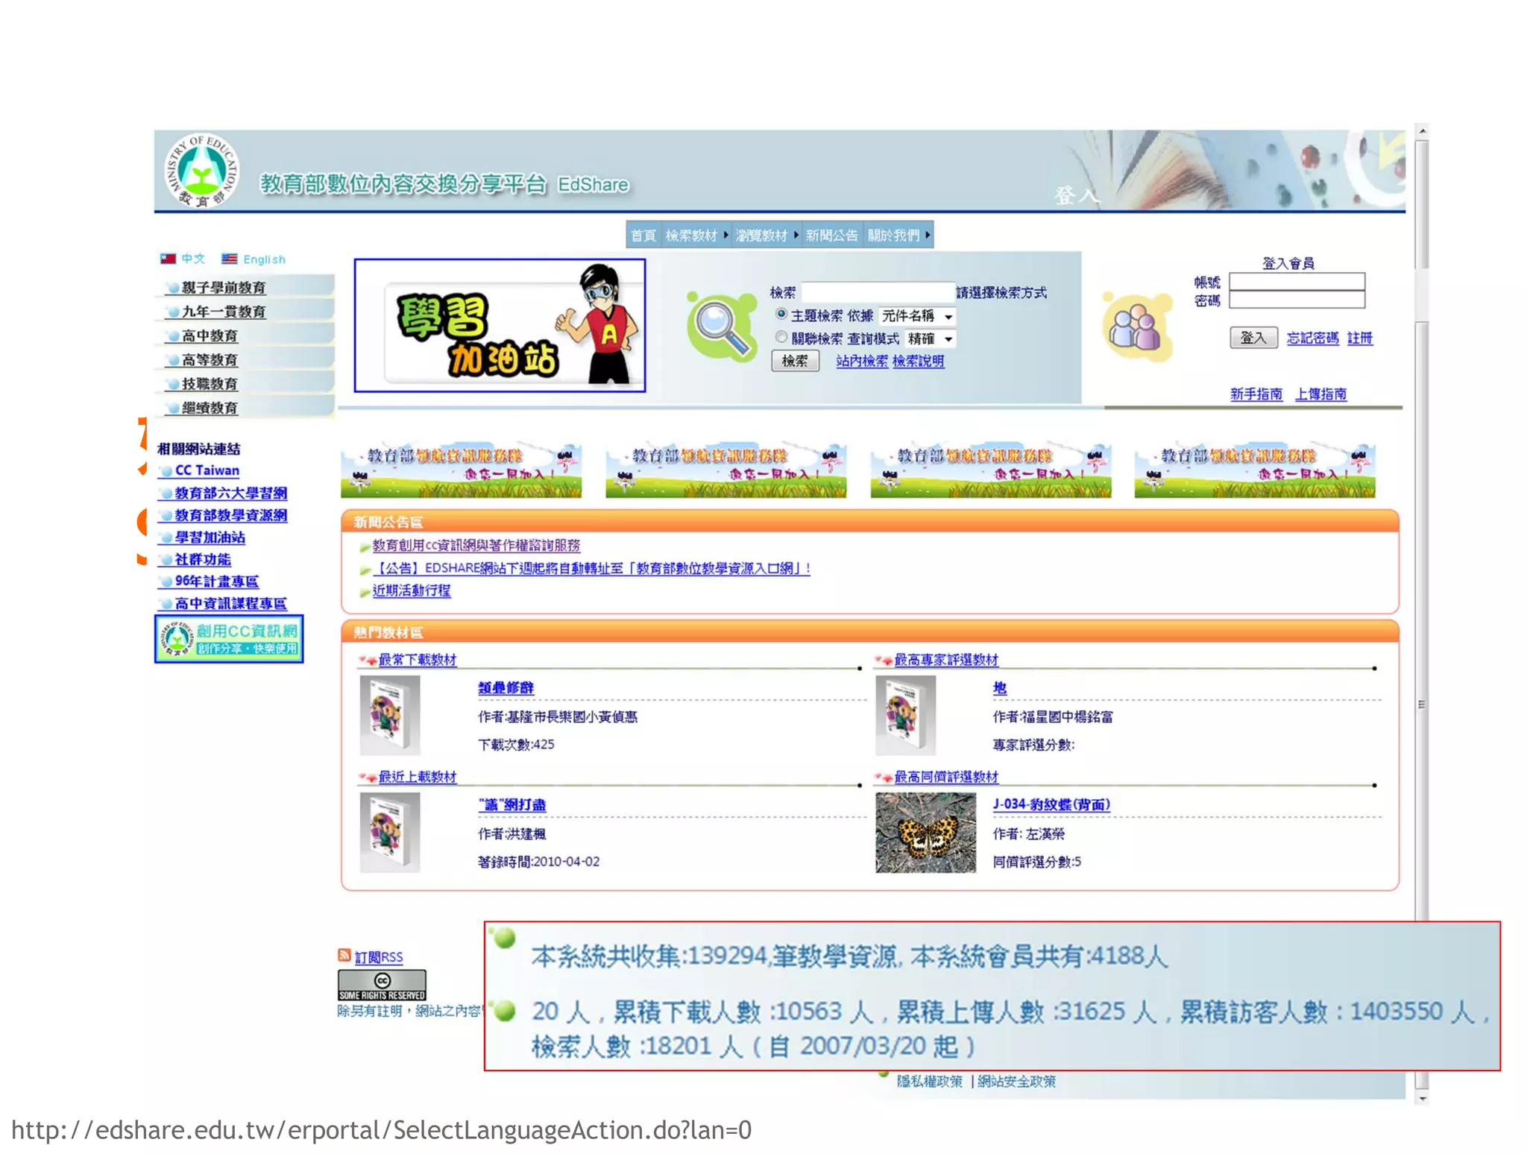Expand the 檢索教材 menu arrow
Viewport: 1527px width, 1154px height.
(x=725, y=235)
